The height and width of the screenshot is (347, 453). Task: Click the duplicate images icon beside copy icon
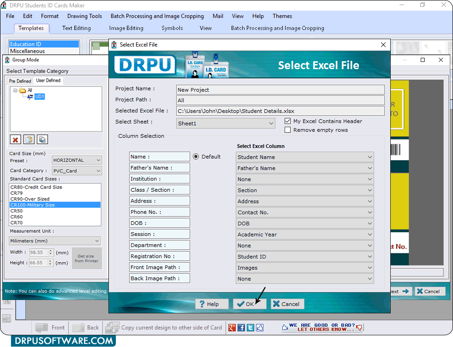click(x=42, y=140)
